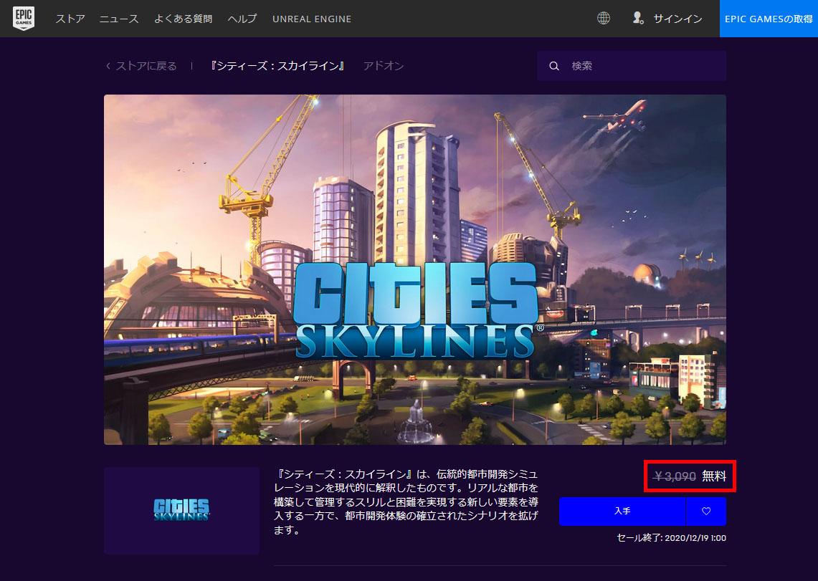Open よくある質問 in the top navigation
This screenshot has height=581, width=818.
coord(183,19)
